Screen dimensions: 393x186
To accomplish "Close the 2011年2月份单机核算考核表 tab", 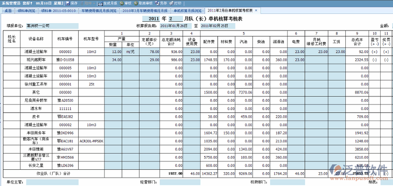I will tap(256, 10).
